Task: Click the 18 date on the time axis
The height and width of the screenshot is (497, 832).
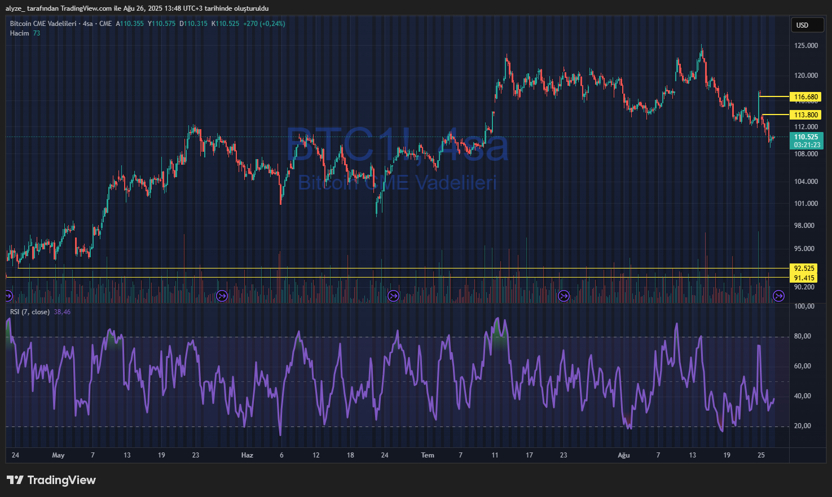Action: (x=350, y=455)
